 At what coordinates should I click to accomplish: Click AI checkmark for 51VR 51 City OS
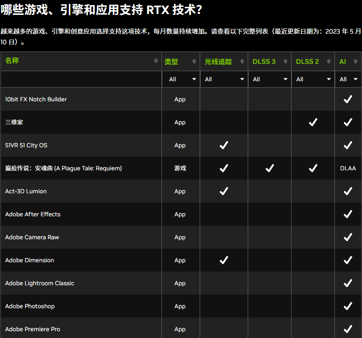tap(348, 145)
